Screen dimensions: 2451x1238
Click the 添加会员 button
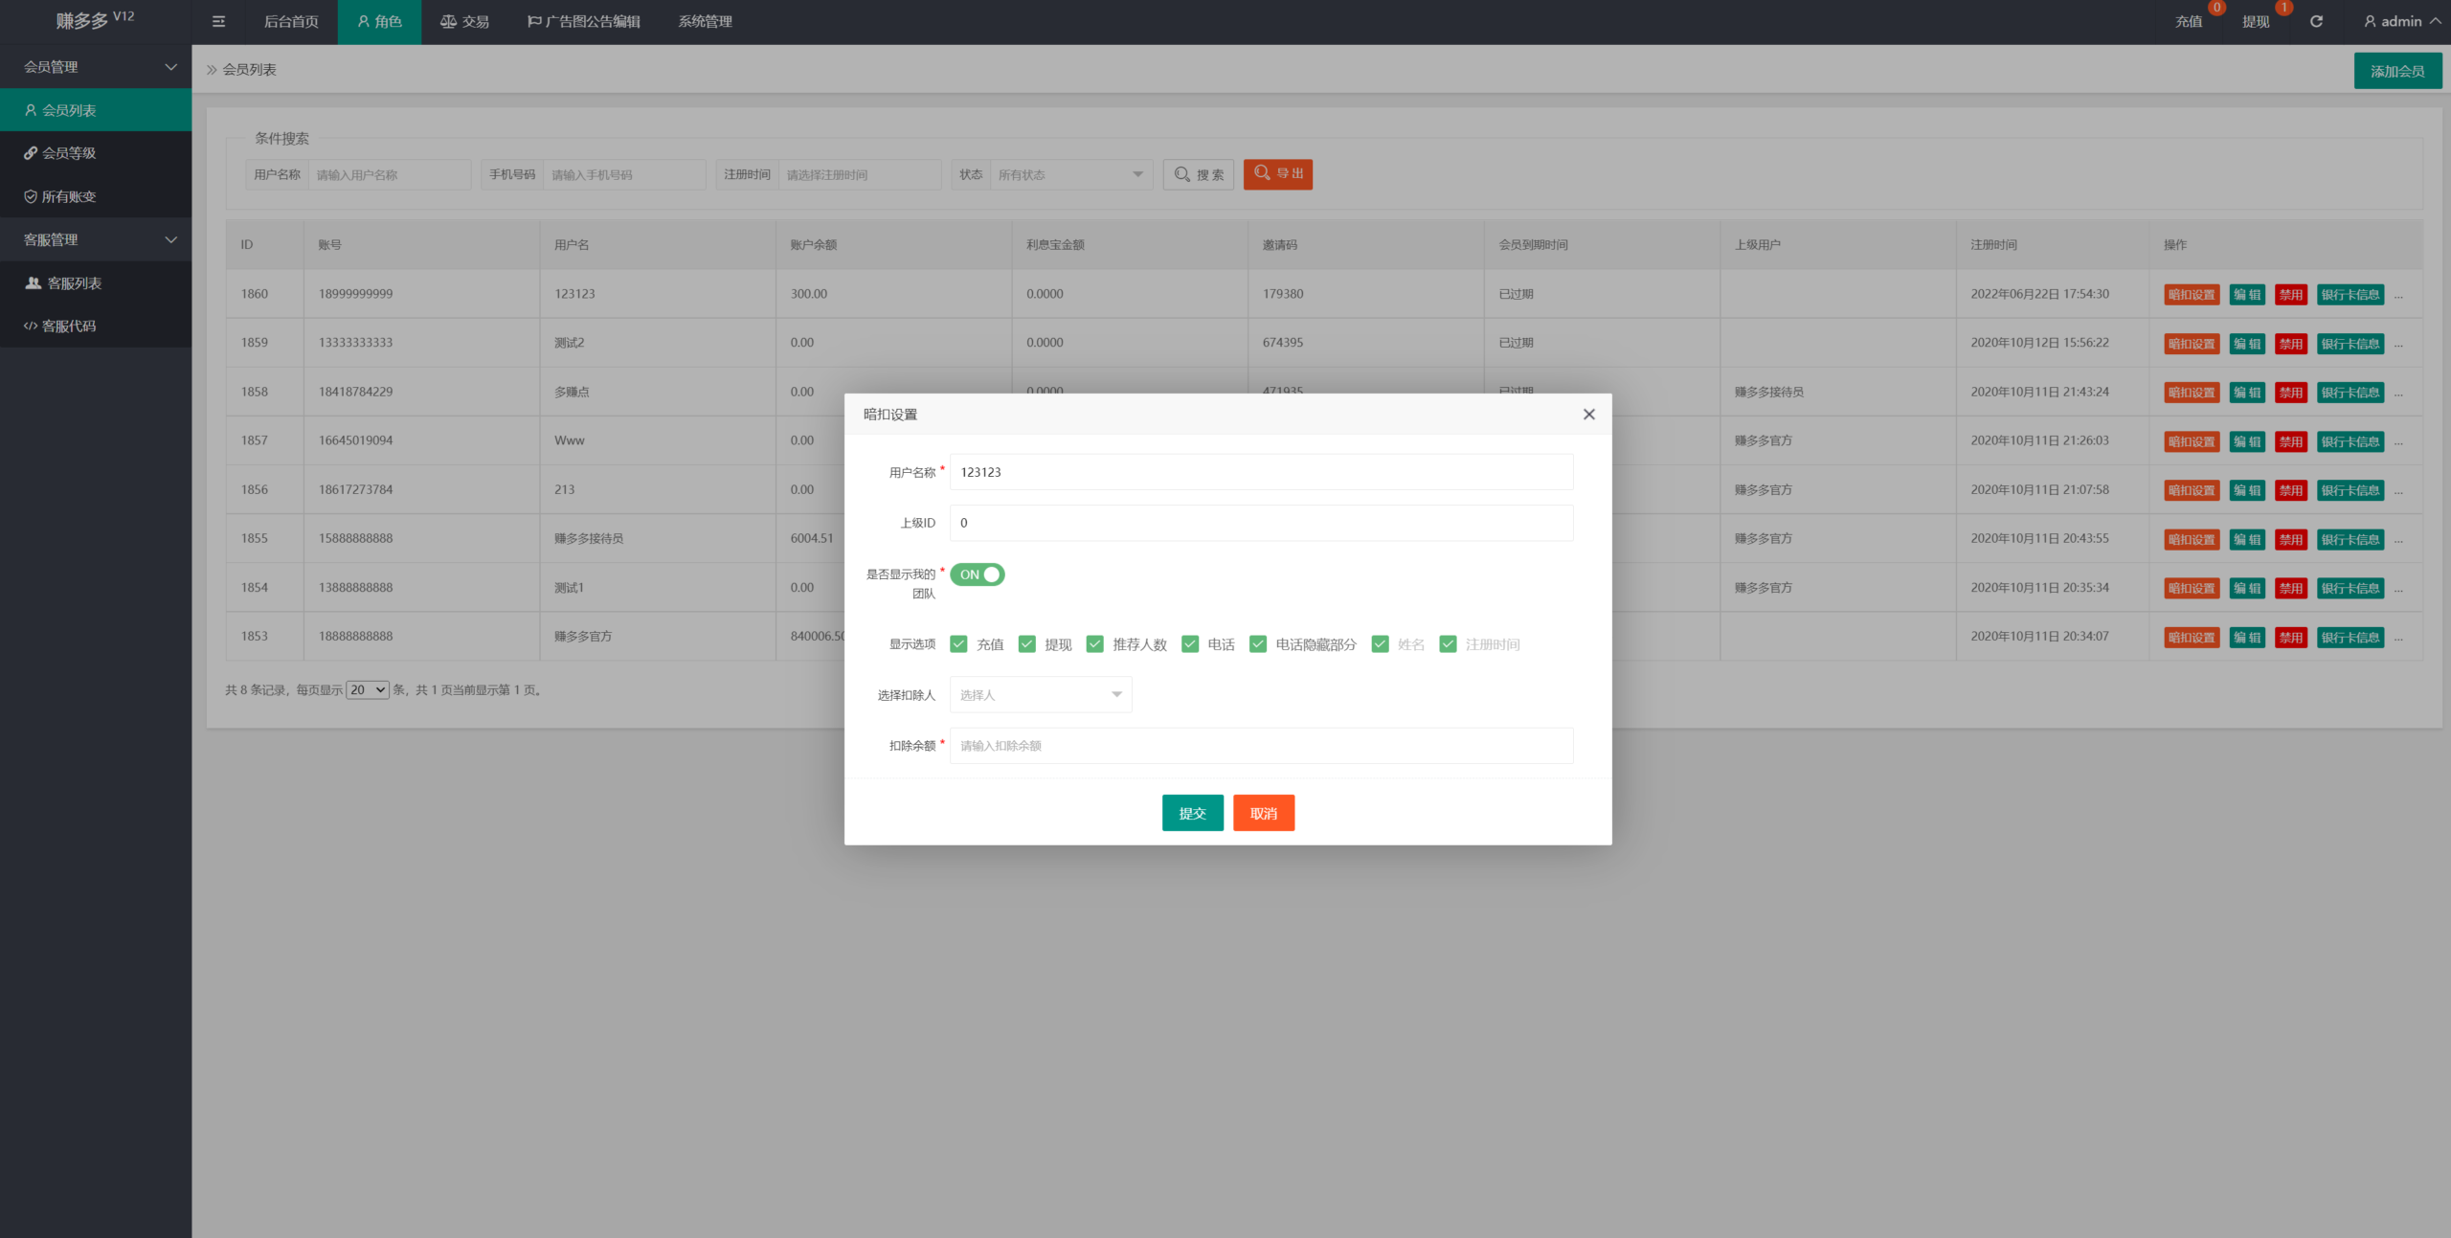pyautogui.click(x=2397, y=71)
